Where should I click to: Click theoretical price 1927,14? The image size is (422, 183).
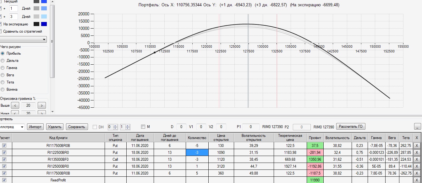290,166
